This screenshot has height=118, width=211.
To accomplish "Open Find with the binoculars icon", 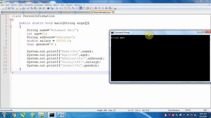I will click(x=48, y=8).
